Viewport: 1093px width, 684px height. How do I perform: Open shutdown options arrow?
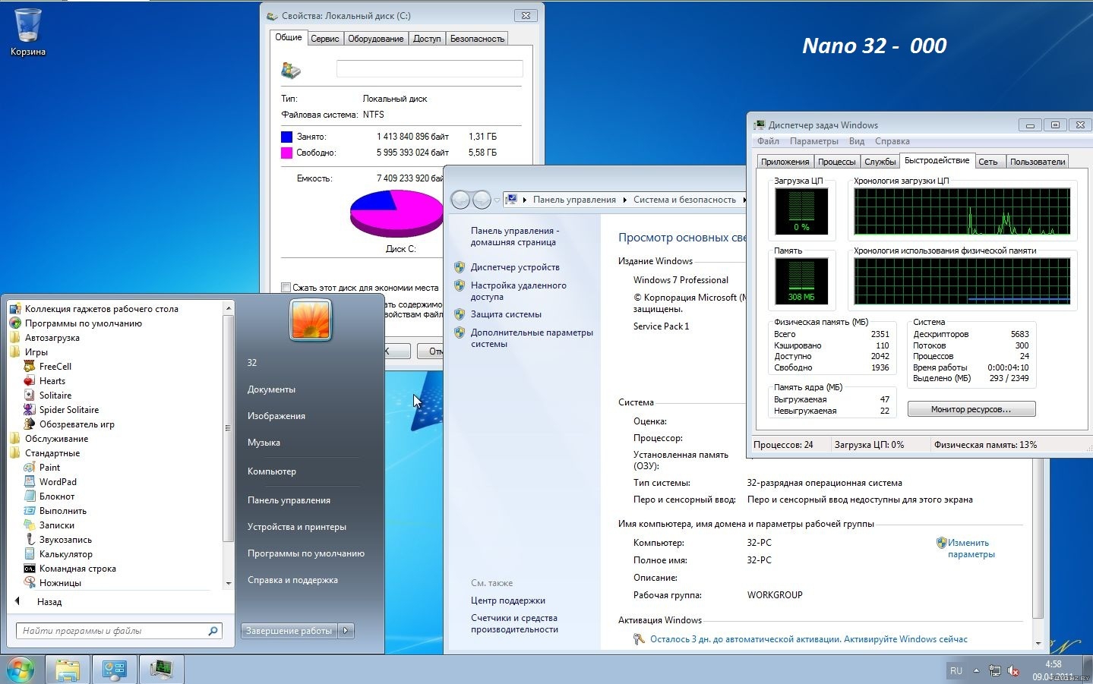click(x=346, y=630)
